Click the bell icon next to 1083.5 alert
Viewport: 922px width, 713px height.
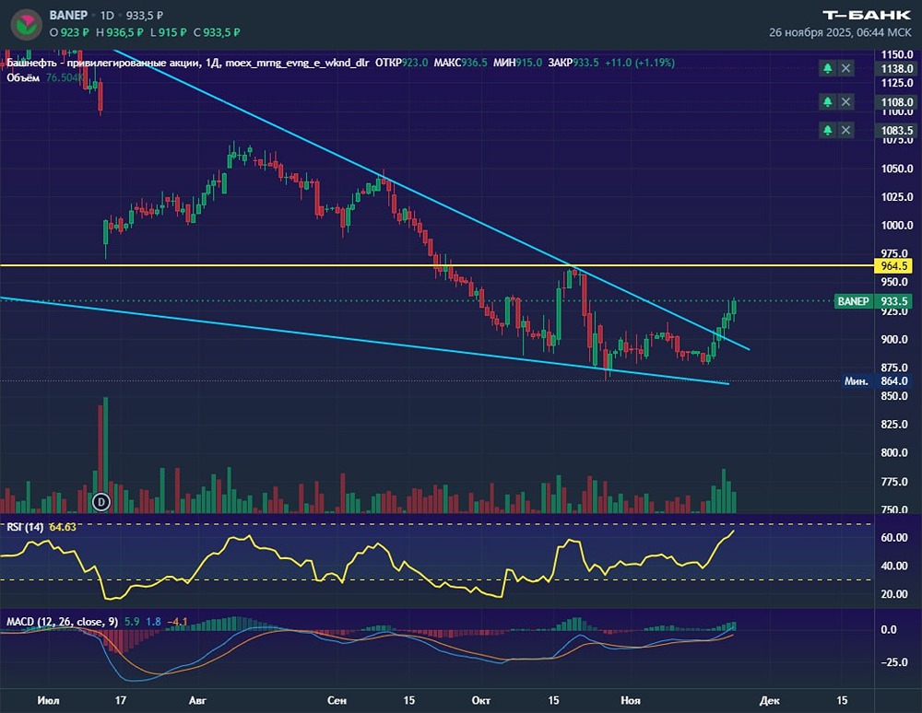pos(827,130)
